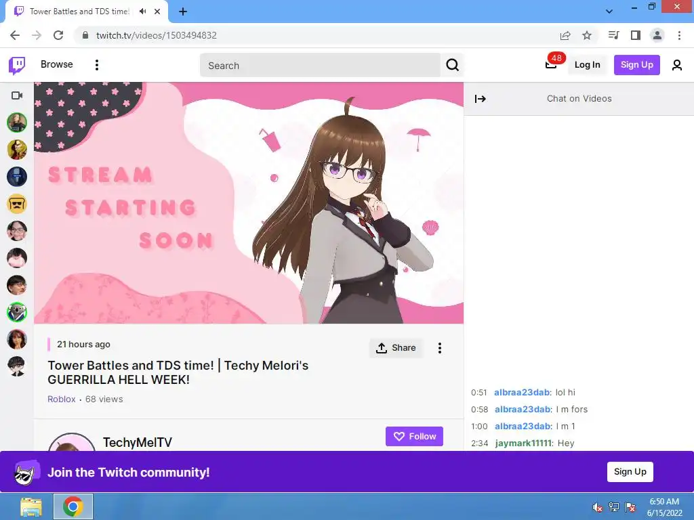The image size is (694, 520).
Task: Click the video title Tower Battles text
Action: 178,372
